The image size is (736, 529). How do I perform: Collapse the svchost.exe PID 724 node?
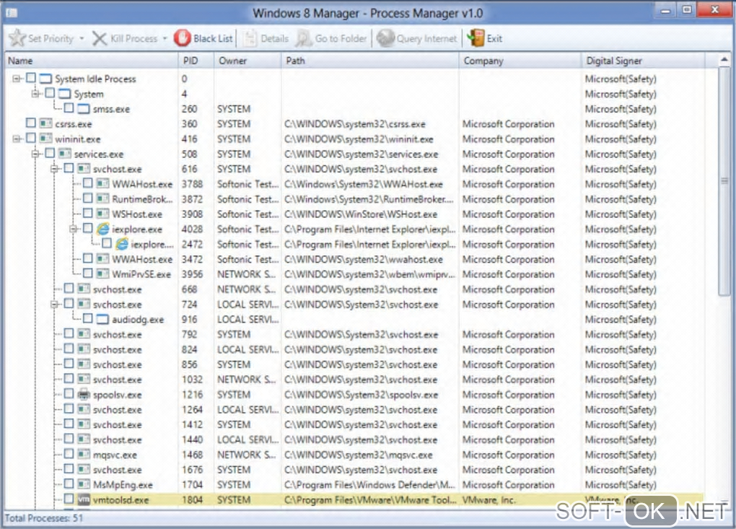pos(54,304)
